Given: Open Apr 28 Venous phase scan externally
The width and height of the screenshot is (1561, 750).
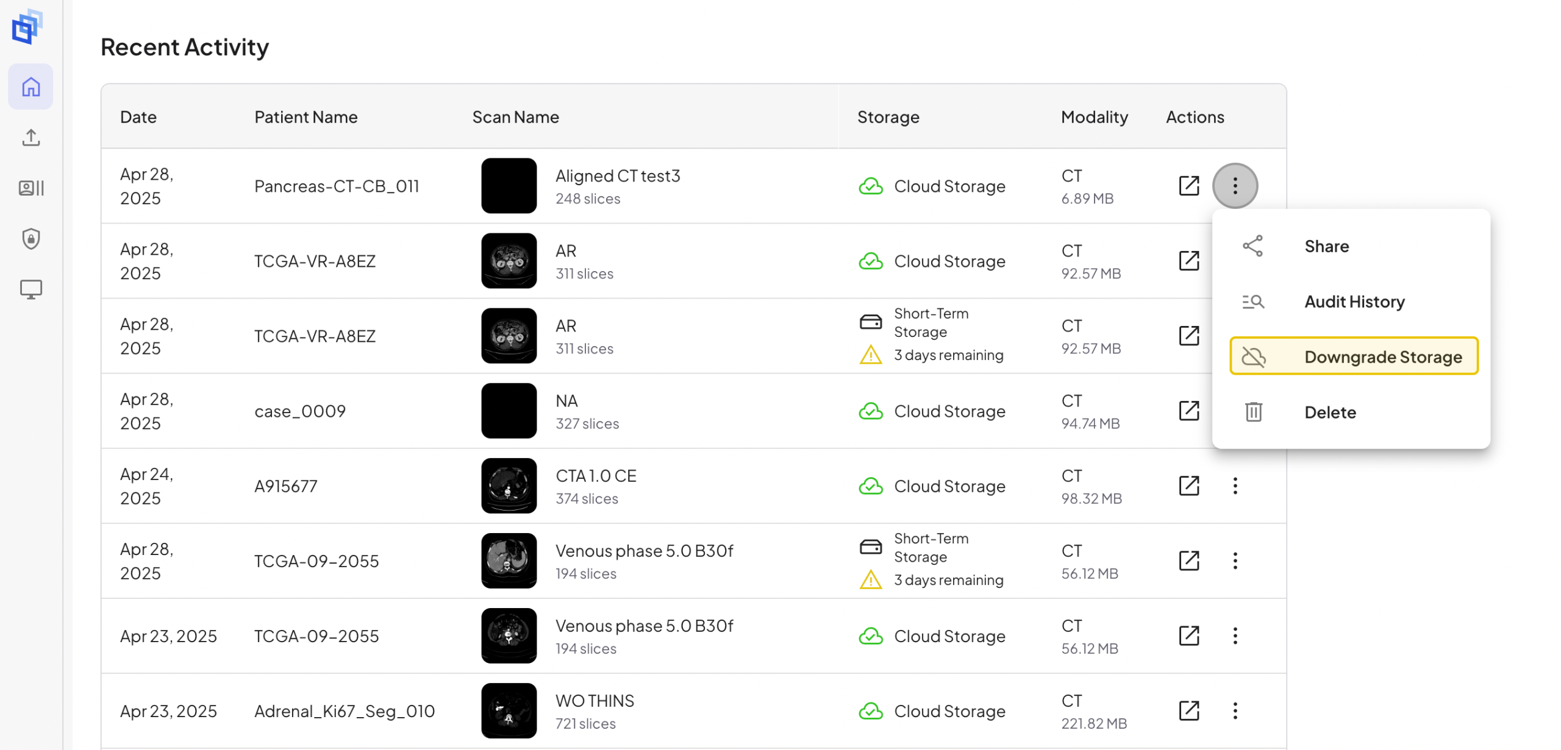Looking at the screenshot, I should pyautogui.click(x=1188, y=561).
